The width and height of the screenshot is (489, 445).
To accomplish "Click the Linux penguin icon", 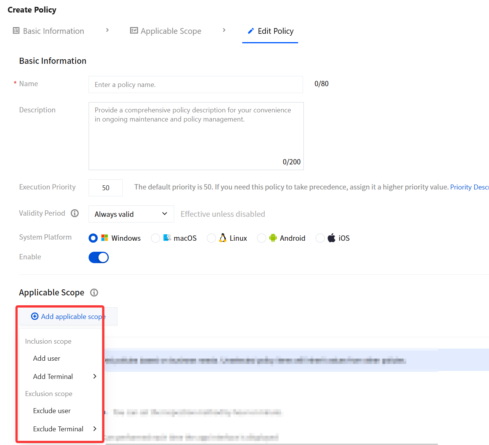I will click(x=223, y=238).
